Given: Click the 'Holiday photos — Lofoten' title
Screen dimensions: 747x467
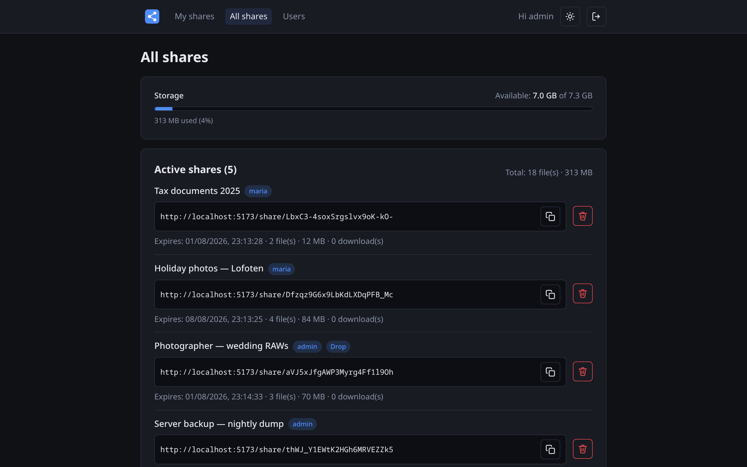Looking at the screenshot, I should tap(209, 268).
